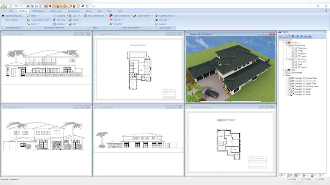Click red X delete icon in Projects panel
The width and height of the screenshot is (330, 185).
[293, 36]
